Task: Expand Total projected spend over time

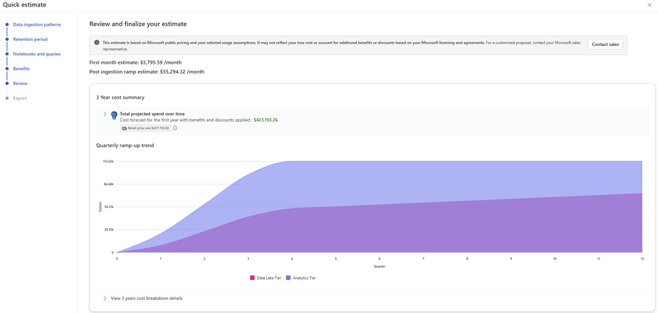Action: pyautogui.click(x=105, y=114)
